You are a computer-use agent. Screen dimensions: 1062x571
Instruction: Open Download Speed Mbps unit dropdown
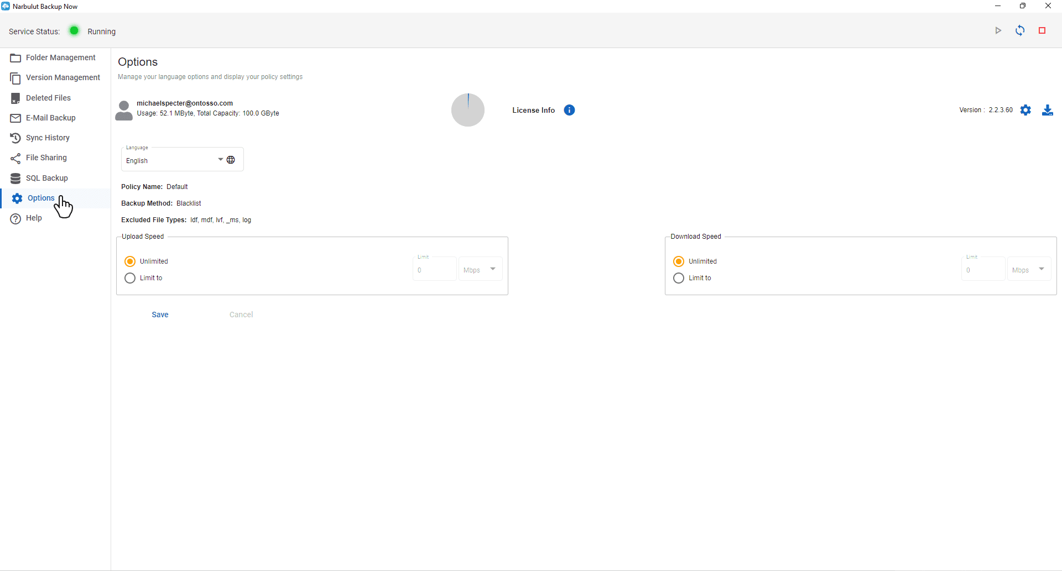pyautogui.click(x=1029, y=269)
